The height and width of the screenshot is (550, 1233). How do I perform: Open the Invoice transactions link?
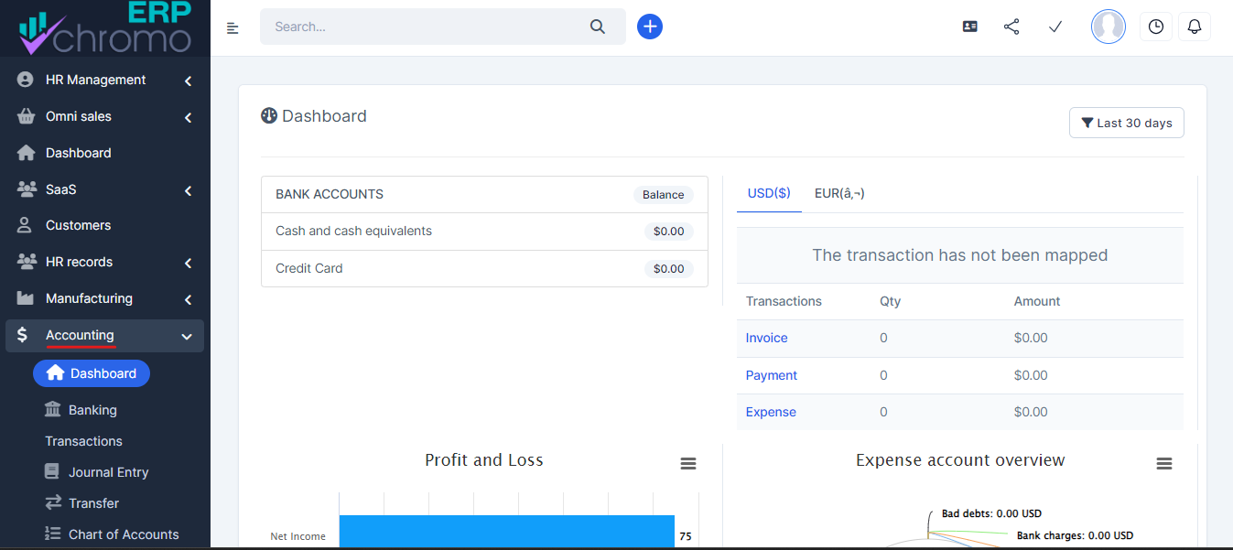coord(766,338)
